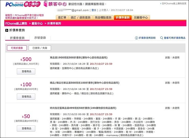Click 上次登入:2017/10/27 18:04 text
Viewport: 189px width, 138px height.
116,10
